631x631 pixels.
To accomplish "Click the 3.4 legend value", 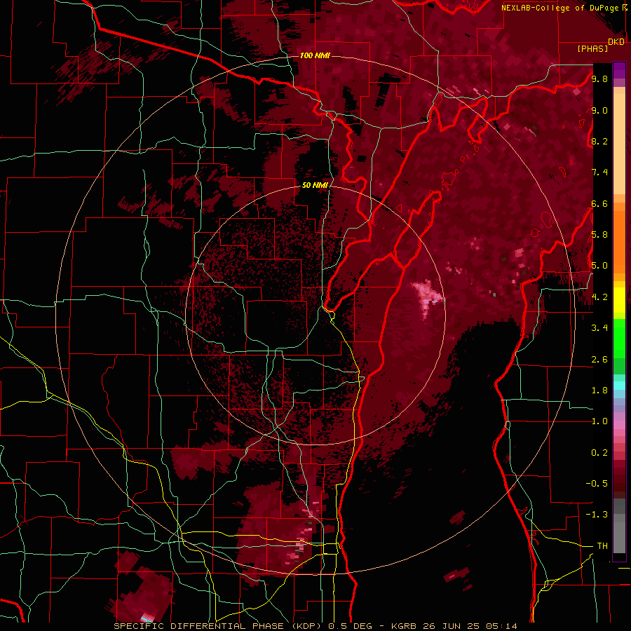I will 599,328.
